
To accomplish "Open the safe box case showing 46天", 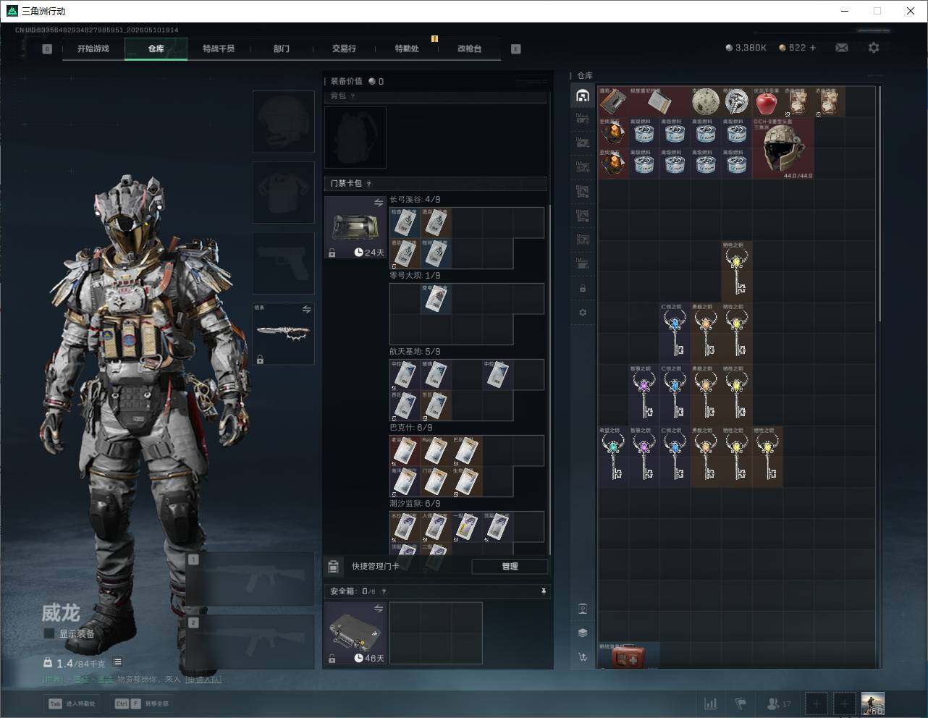I will coord(355,633).
